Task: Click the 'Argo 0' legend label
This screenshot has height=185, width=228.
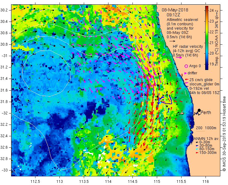Action: coord(195,66)
